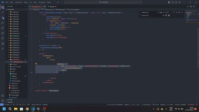Open Explorer more actions ellipsis
This screenshot has width=199, height=112.
[x=25, y=6]
